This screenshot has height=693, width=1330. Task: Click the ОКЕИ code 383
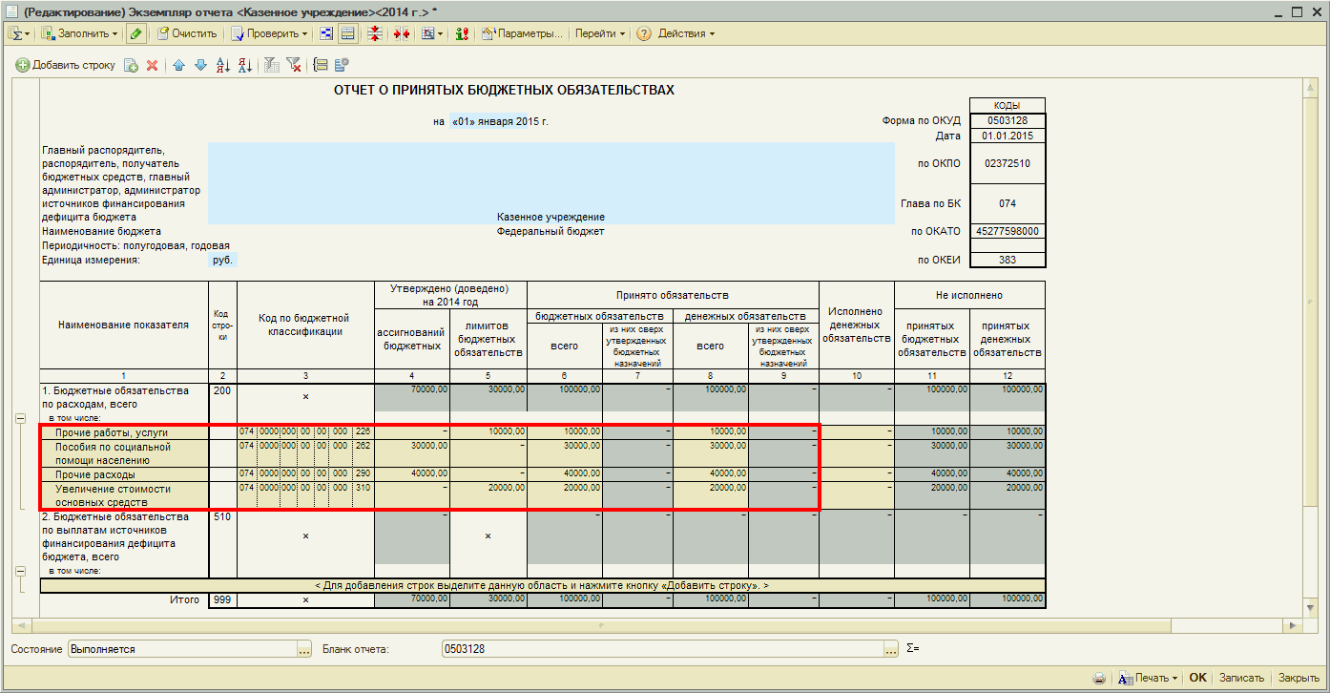pyautogui.click(x=1008, y=260)
